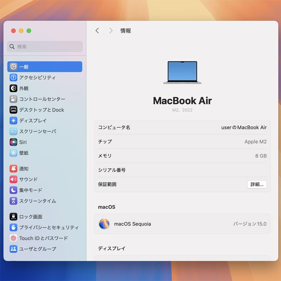Click the メモリ label
This screenshot has height=281, width=281.
[105, 156]
